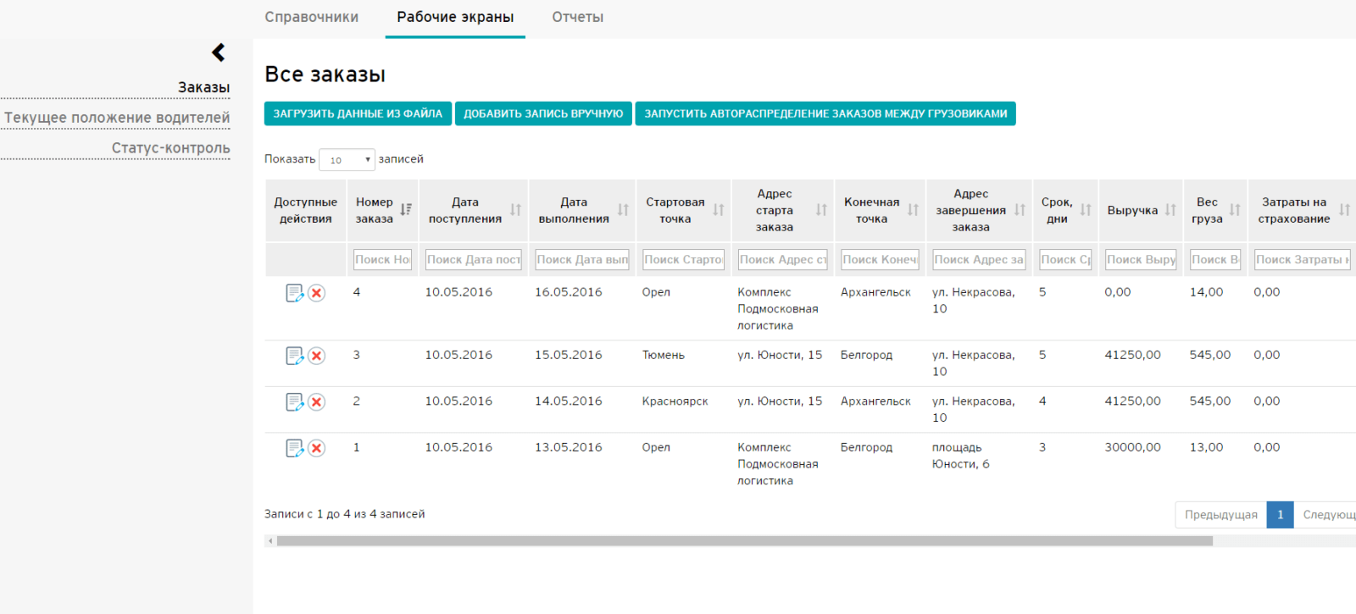Image resolution: width=1356 pixels, height=614 pixels.
Task: Sort by Дата выполнения column arrows
Action: [623, 210]
